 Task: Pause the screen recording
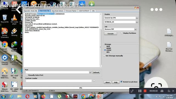140,91
